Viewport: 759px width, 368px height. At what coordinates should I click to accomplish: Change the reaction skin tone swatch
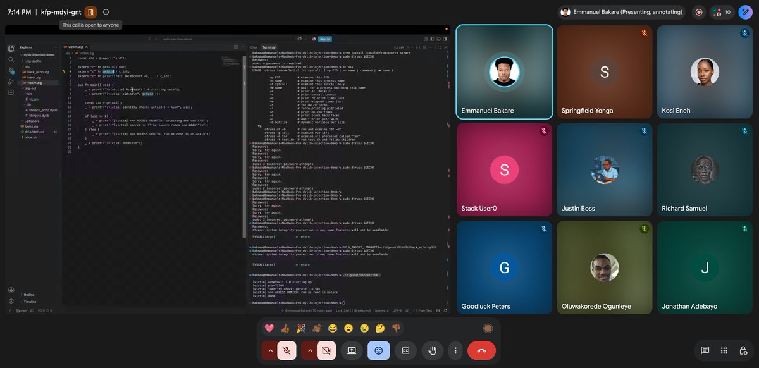(488, 328)
